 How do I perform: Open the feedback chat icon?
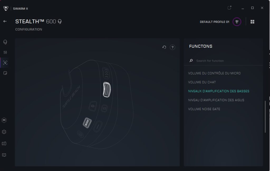tap(4, 155)
